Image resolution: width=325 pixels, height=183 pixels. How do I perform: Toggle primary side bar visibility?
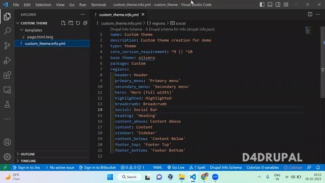coord(262,5)
